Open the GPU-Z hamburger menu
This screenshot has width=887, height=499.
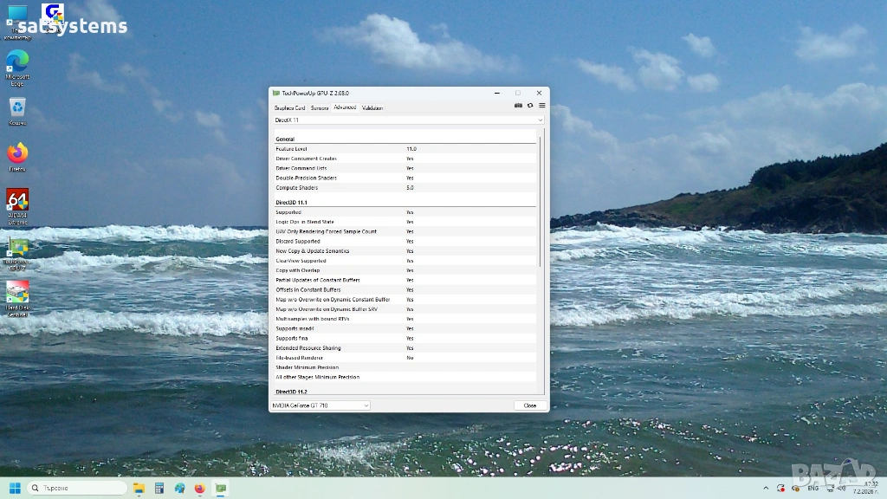(x=541, y=106)
